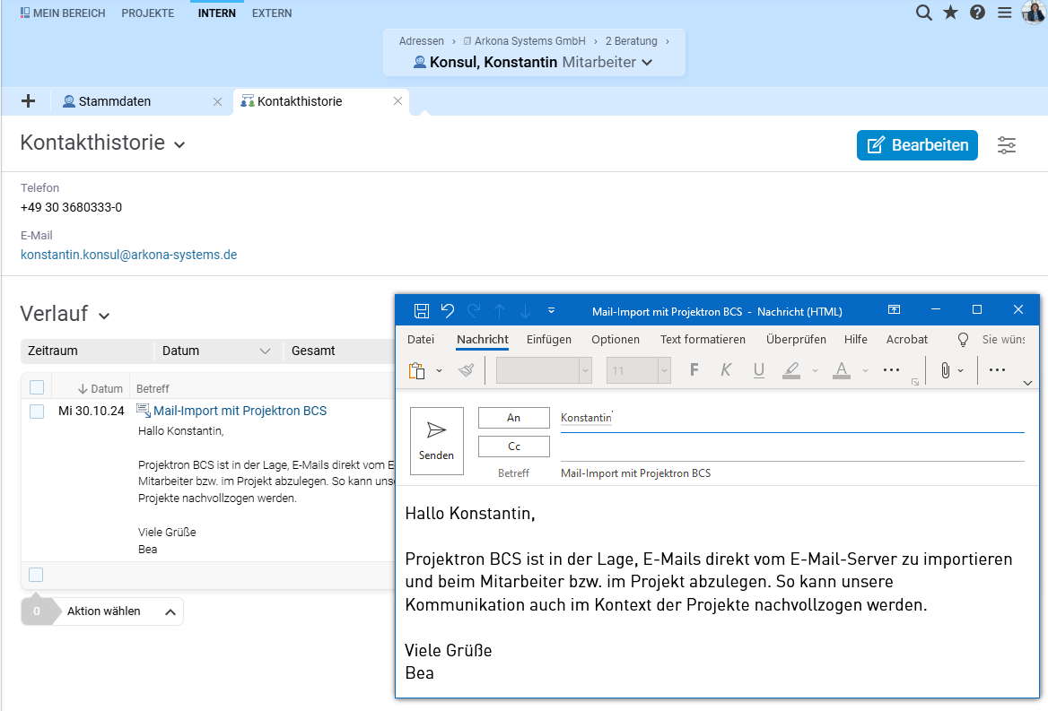Go to next item with down arrow

click(x=525, y=310)
